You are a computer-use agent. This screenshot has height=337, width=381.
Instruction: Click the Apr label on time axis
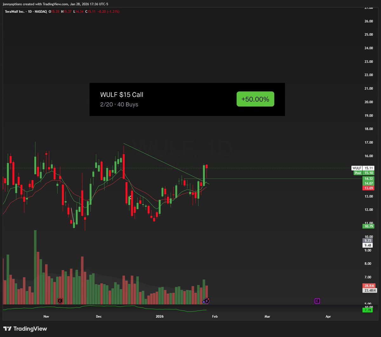point(328,316)
